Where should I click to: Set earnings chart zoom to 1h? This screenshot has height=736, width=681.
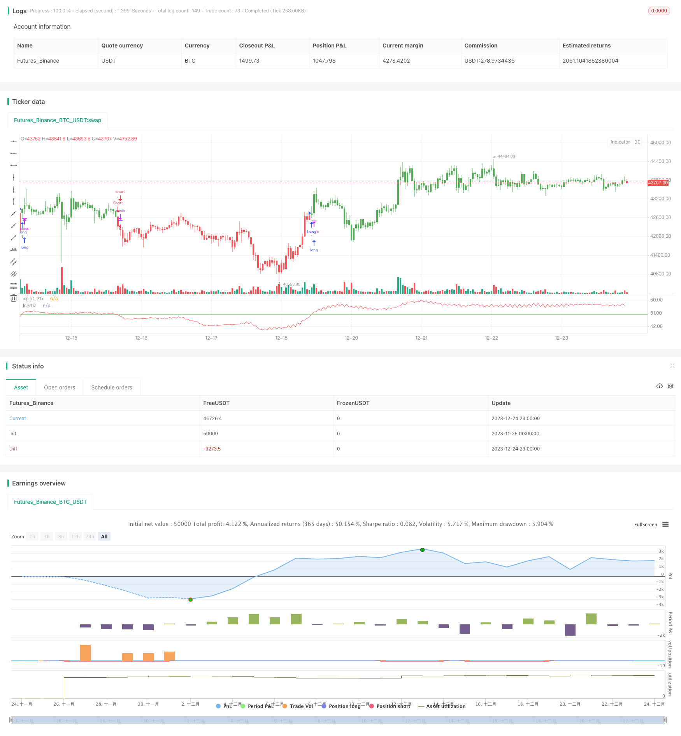click(x=32, y=536)
